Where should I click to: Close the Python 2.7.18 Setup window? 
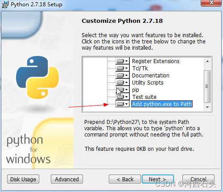211,3
